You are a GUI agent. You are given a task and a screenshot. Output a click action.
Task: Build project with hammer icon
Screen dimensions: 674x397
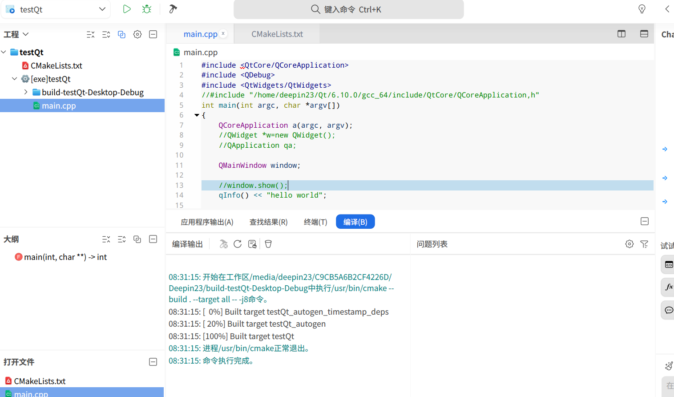coord(173,9)
